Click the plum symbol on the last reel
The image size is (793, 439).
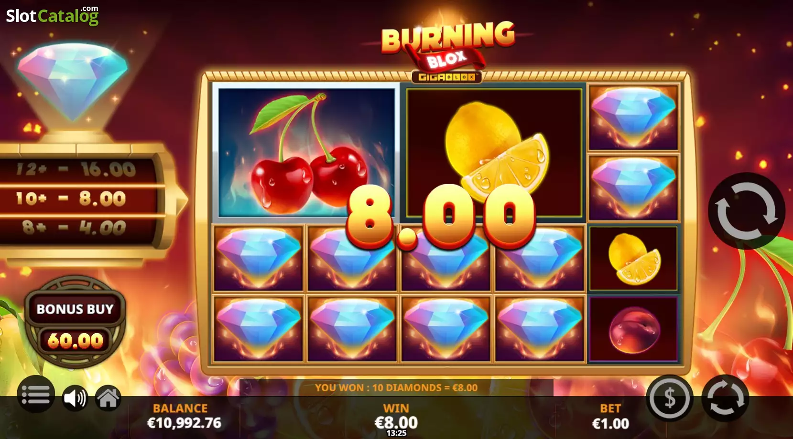point(634,329)
